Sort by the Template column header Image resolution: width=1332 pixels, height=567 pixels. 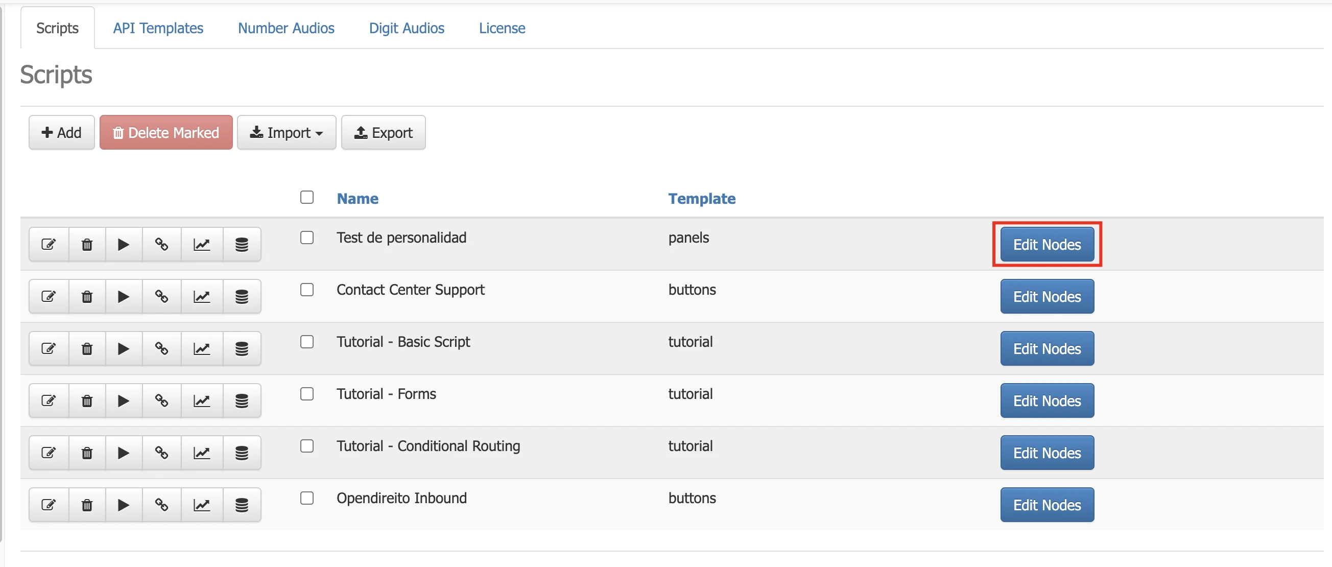tap(701, 199)
